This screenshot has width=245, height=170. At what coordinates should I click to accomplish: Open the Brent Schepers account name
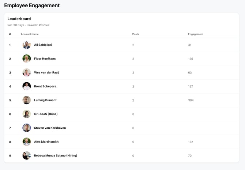point(45,86)
